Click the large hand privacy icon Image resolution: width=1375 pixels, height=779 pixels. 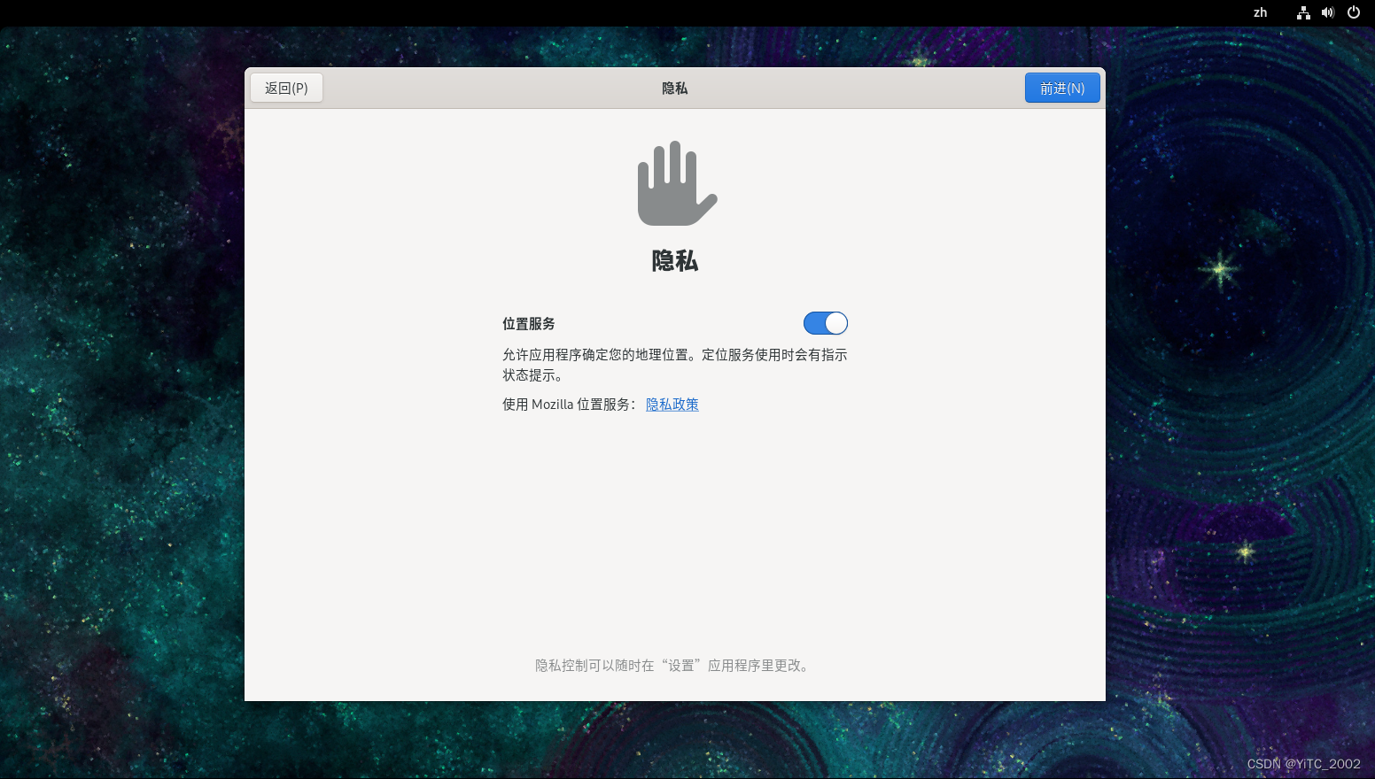[677, 183]
